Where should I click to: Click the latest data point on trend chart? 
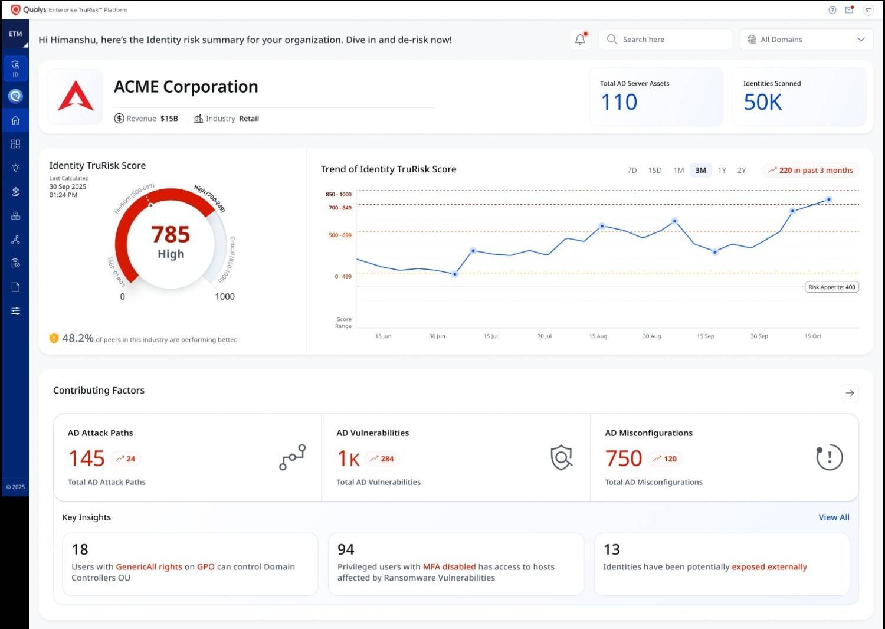(828, 200)
